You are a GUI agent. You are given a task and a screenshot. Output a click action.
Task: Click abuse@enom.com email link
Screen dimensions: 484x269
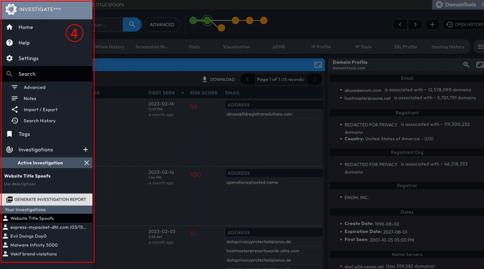363,90
